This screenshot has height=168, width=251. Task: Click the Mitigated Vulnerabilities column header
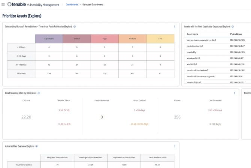[x=57, y=157]
